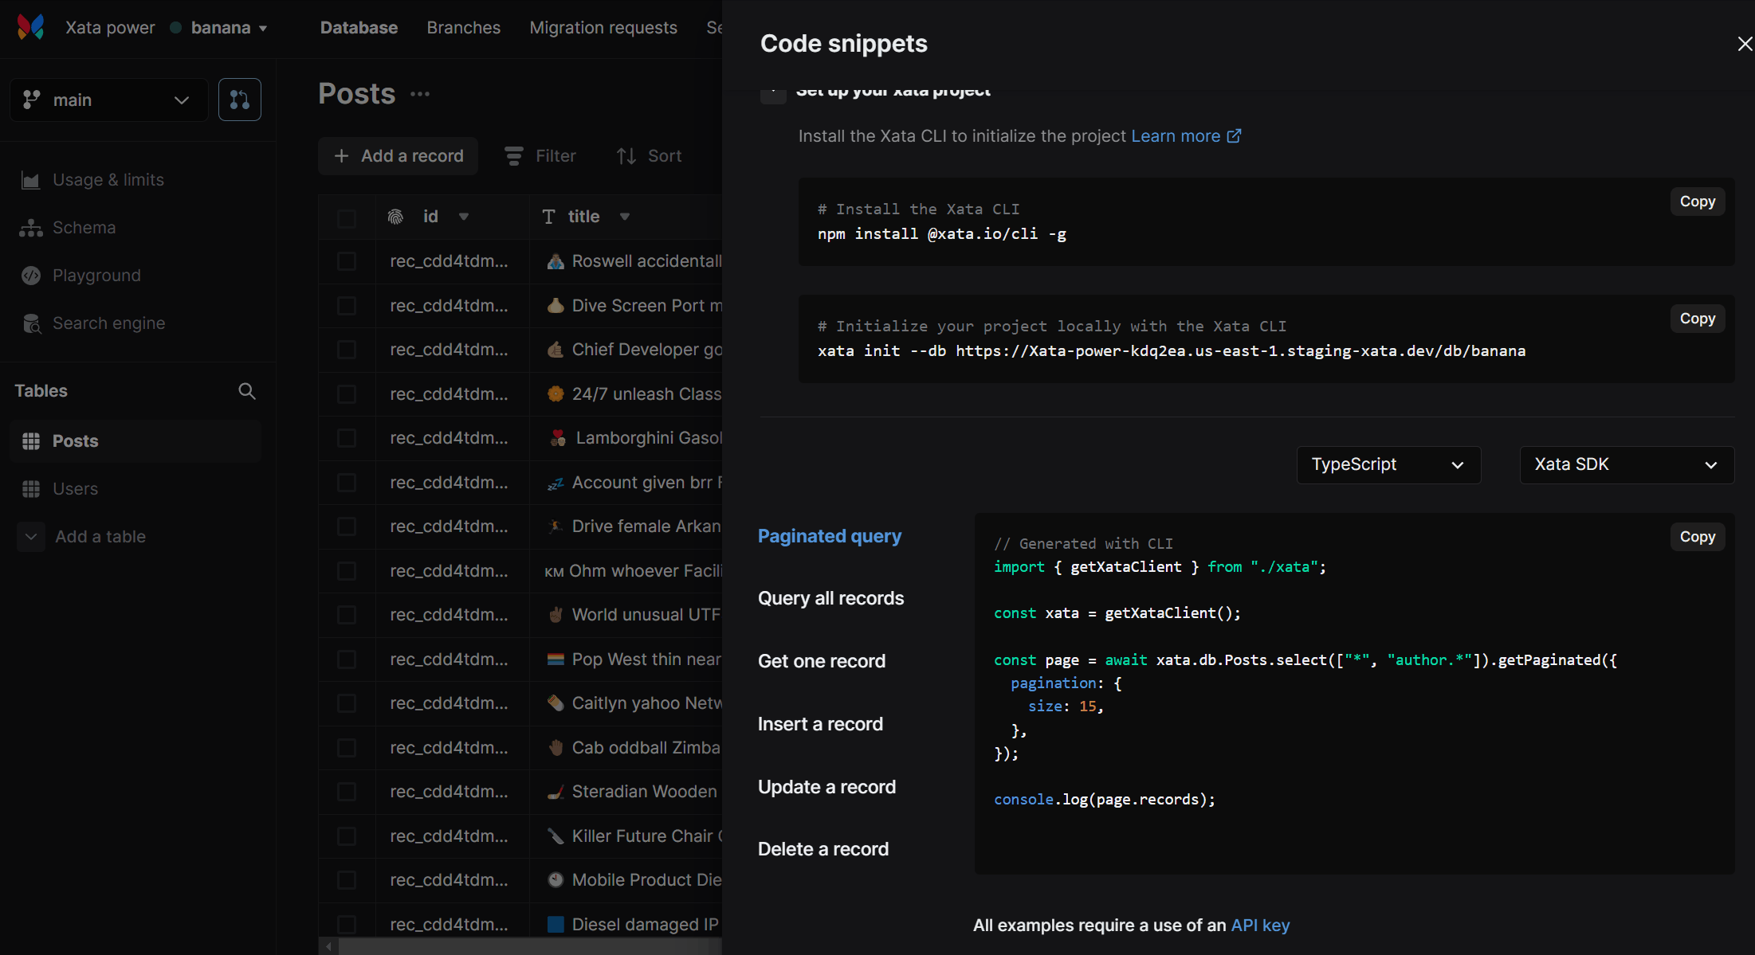Copy the npm install CLI command

coord(1698,202)
